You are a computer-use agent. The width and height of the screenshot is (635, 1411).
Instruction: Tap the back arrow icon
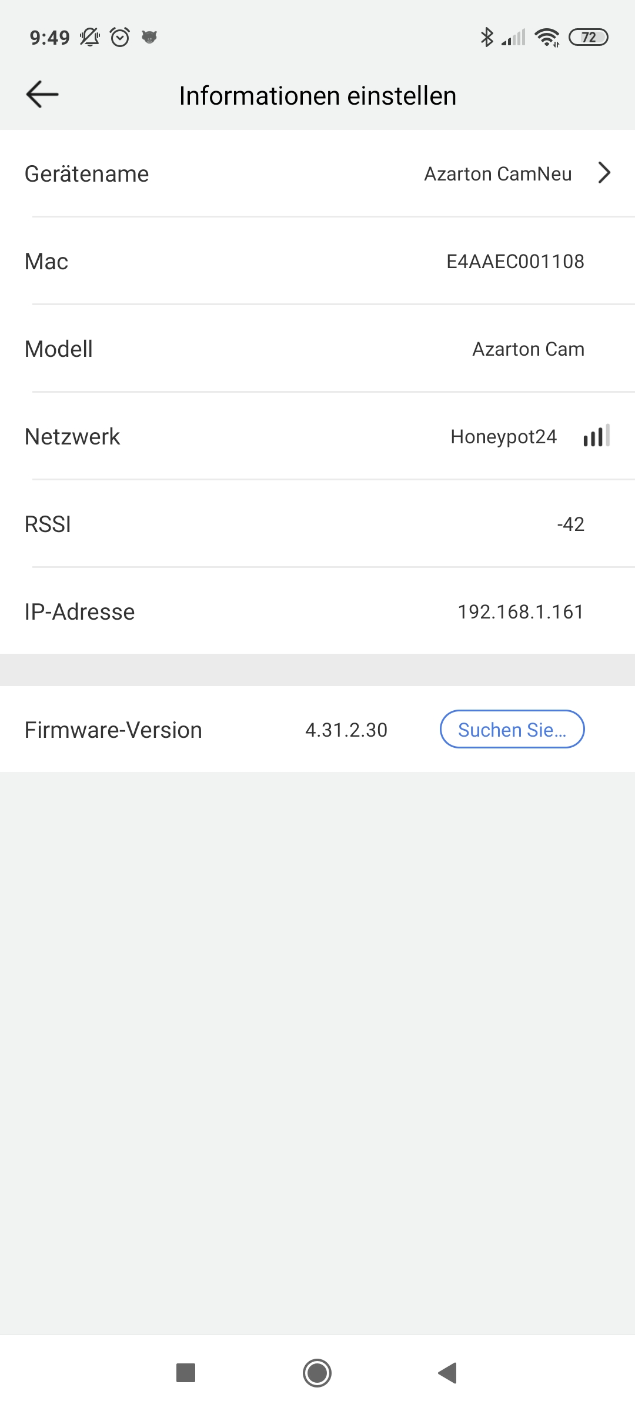coord(42,95)
